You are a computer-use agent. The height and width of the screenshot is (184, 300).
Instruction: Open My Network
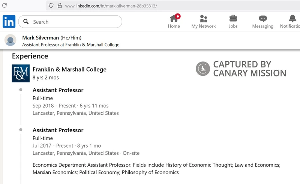click(x=203, y=21)
